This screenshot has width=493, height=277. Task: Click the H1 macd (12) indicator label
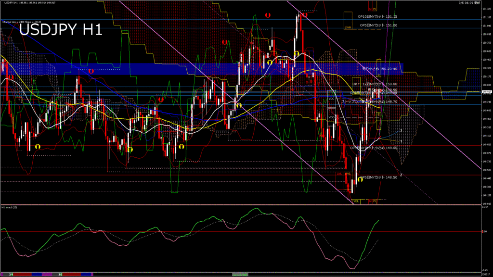tap(11, 207)
